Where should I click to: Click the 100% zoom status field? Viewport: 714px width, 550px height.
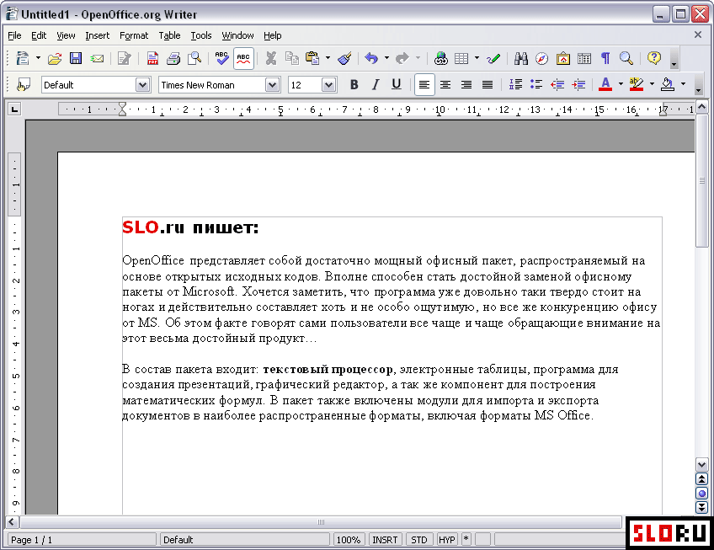(349, 540)
